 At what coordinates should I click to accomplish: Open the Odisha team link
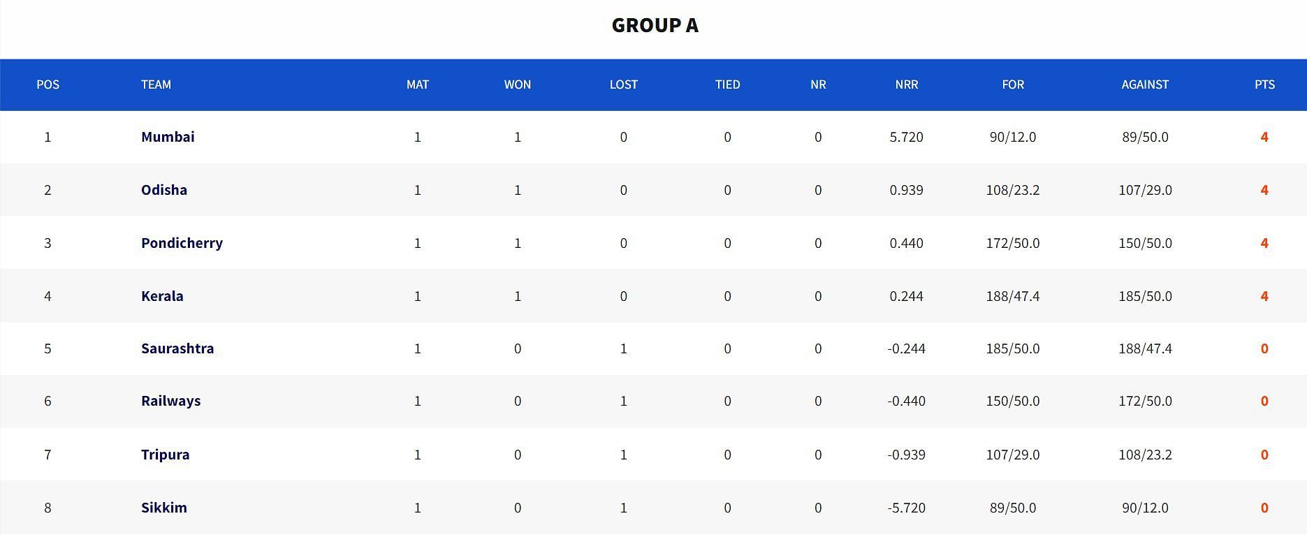pyautogui.click(x=164, y=190)
